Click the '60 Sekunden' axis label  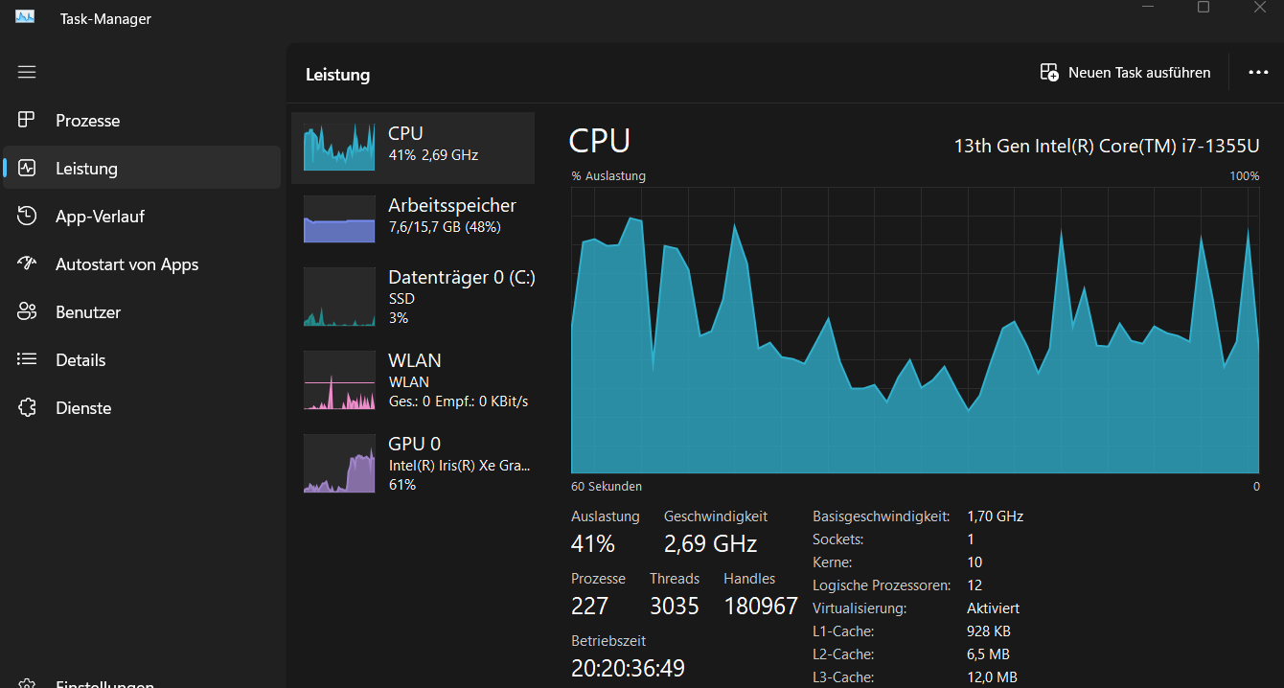[607, 487]
